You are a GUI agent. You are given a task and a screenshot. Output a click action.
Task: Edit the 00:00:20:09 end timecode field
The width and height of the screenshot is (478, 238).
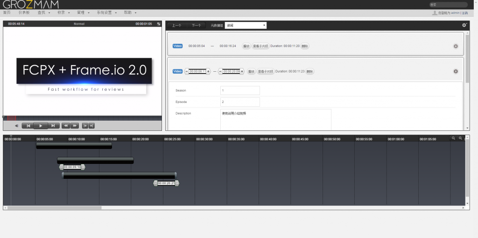click(x=231, y=72)
